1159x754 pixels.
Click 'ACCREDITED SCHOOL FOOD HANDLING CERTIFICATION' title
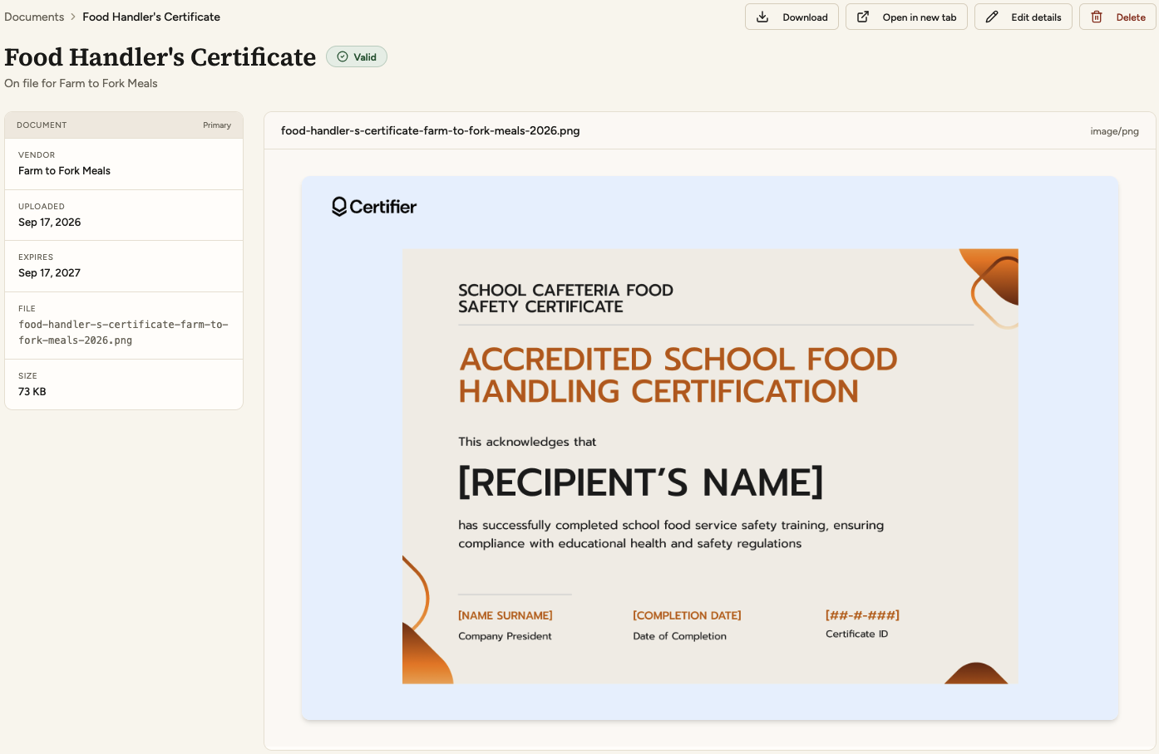click(678, 375)
